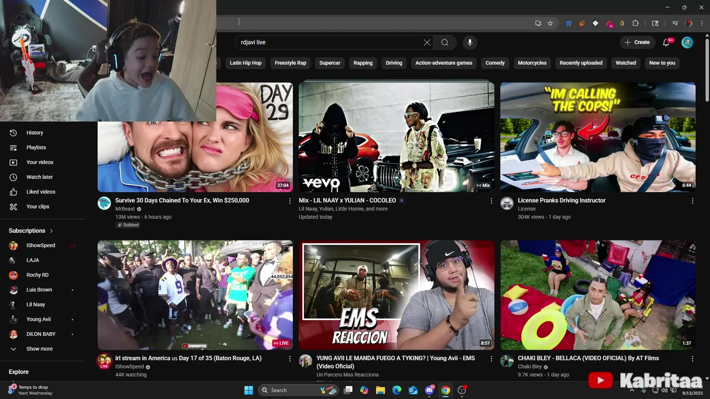Select the Driving chip
This screenshot has width=710, height=399.
[x=394, y=63]
